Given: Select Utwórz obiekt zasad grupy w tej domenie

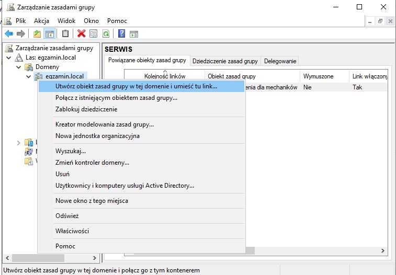Looking at the screenshot, I should click(x=136, y=86).
